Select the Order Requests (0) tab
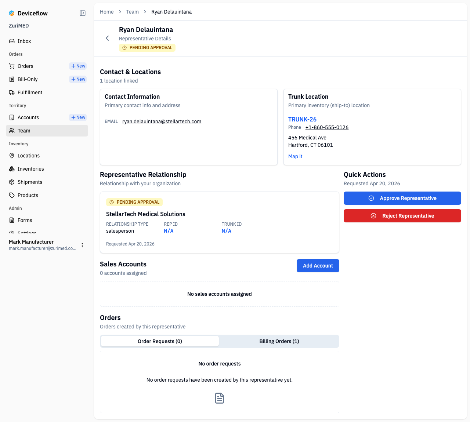Viewport: 470px width, 422px height. tap(160, 341)
